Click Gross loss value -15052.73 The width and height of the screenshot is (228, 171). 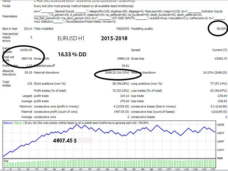tap(220, 58)
